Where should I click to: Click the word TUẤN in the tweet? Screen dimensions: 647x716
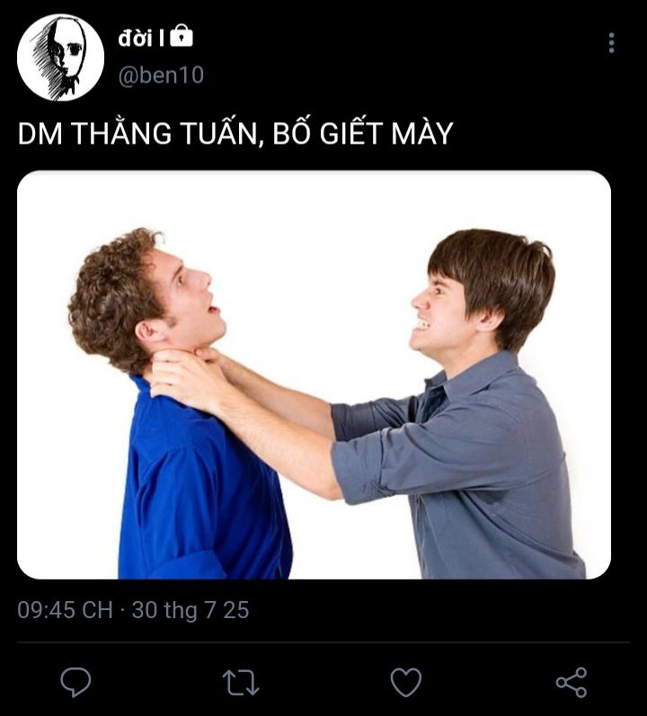click(x=218, y=133)
